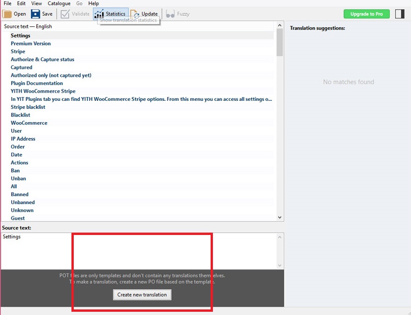411x315 pixels.
Task: Click the scroll down arrow of the string list
Action: [280, 217]
